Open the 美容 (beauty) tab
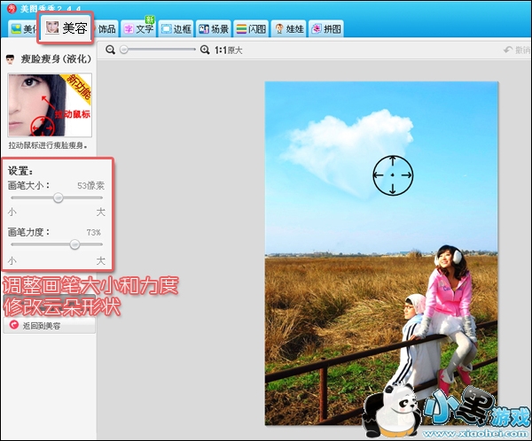The image size is (532, 441). pos(66,28)
